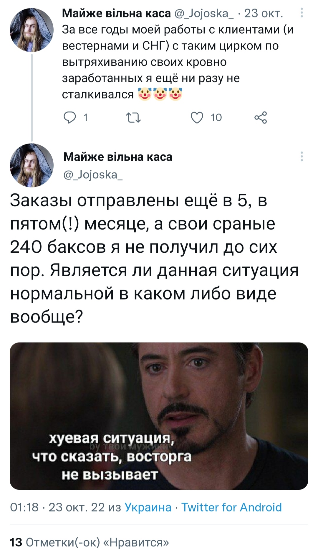
Task: Tap the main tweet's @_Jojoska_ handle
Action: (93, 175)
